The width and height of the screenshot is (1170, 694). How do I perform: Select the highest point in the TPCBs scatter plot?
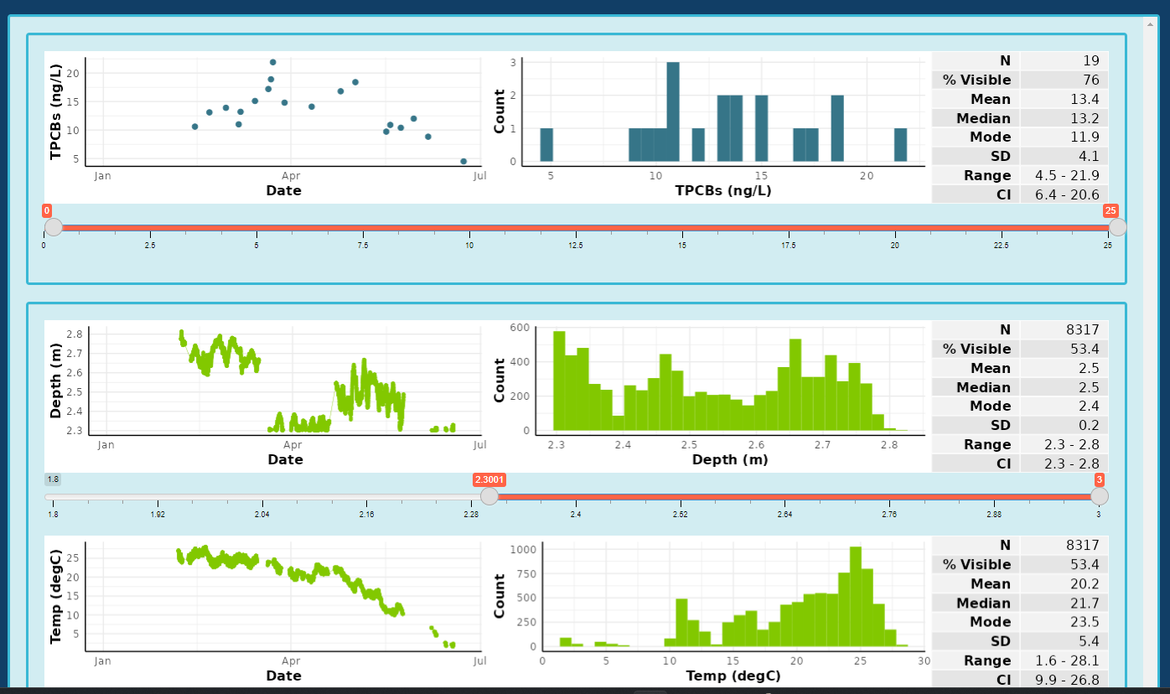272,62
